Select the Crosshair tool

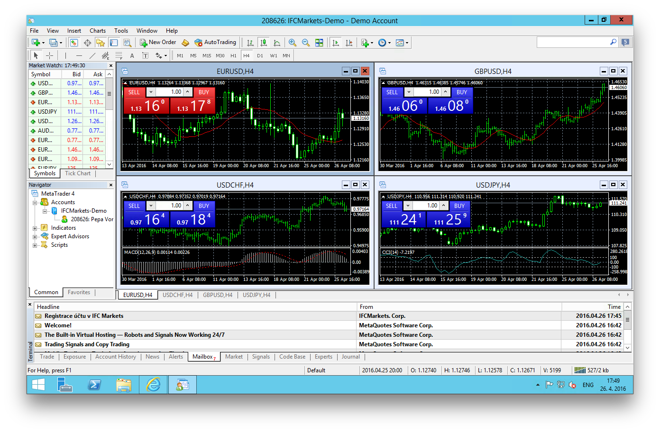(x=49, y=55)
